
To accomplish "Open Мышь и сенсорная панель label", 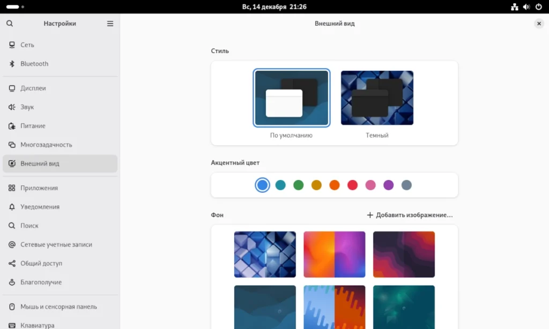I will tap(59, 306).
